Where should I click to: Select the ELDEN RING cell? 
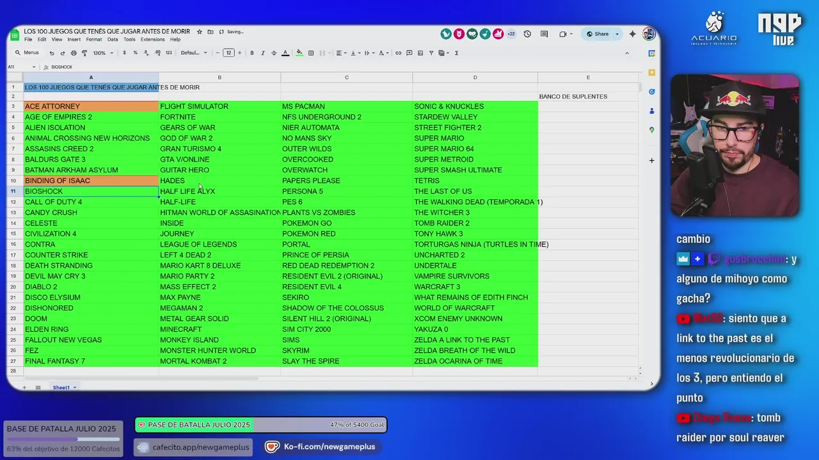coord(91,330)
